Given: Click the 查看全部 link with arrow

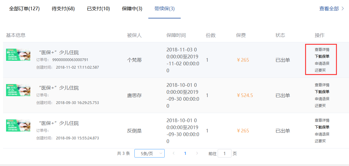Looking at the screenshot, I should coord(331,8).
